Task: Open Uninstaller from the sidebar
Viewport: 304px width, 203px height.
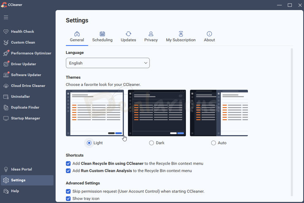Action: click(x=27, y=97)
